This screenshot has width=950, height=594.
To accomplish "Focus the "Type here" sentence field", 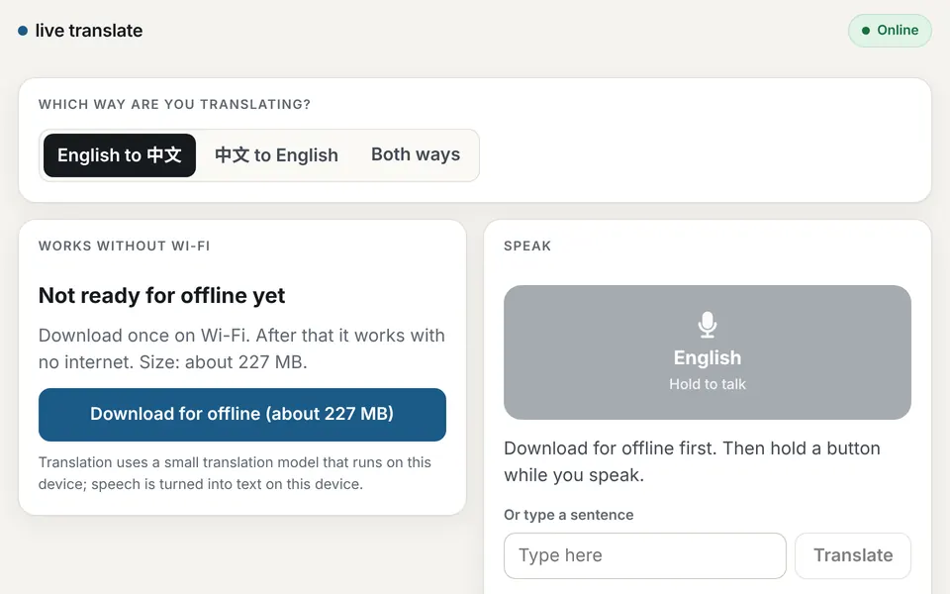I will pos(644,555).
